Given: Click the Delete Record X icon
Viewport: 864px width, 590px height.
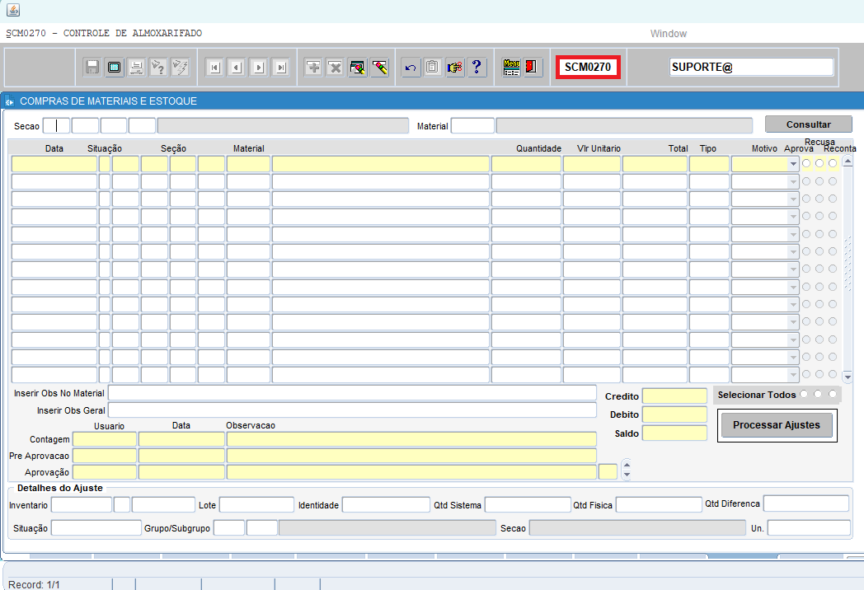Looking at the screenshot, I should click(335, 68).
